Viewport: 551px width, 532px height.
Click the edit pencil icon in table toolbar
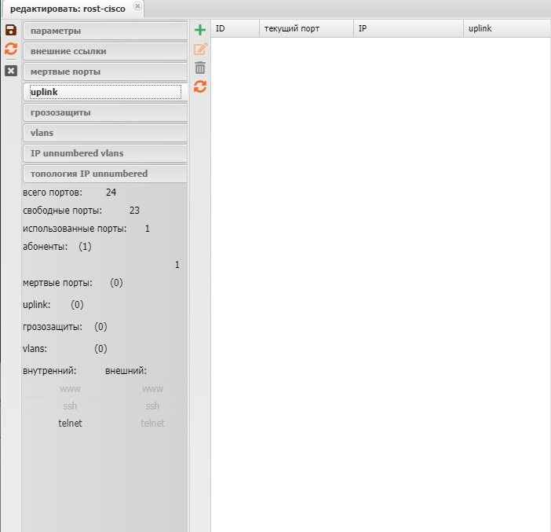[x=200, y=49]
